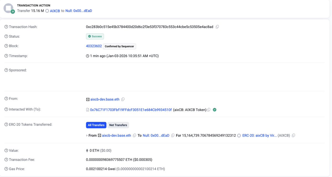Click the help icon beside Transaction Fee
Screen dimensions: 332x177
coord(6,160)
